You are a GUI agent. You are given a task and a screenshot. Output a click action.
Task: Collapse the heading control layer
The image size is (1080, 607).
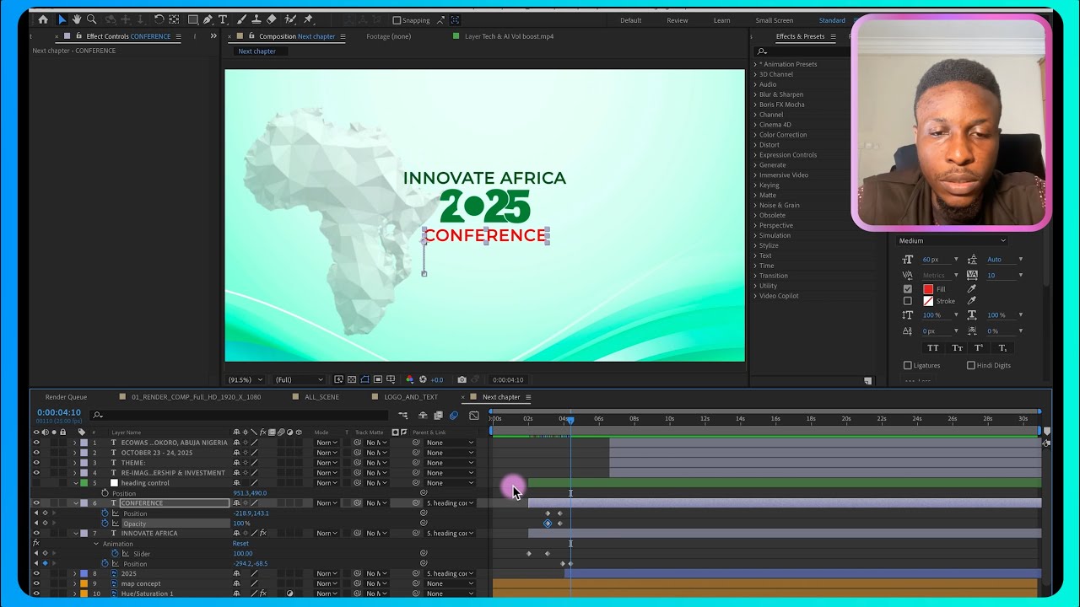coord(75,483)
